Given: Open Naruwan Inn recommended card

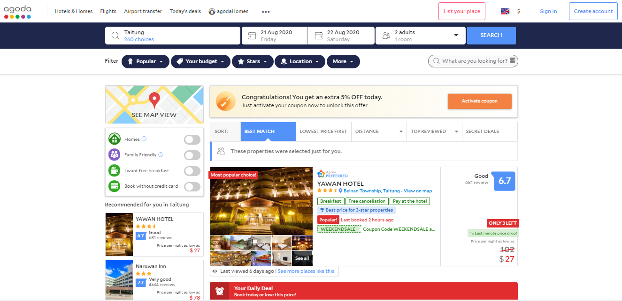Looking at the screenshot, I should point(154,281).
